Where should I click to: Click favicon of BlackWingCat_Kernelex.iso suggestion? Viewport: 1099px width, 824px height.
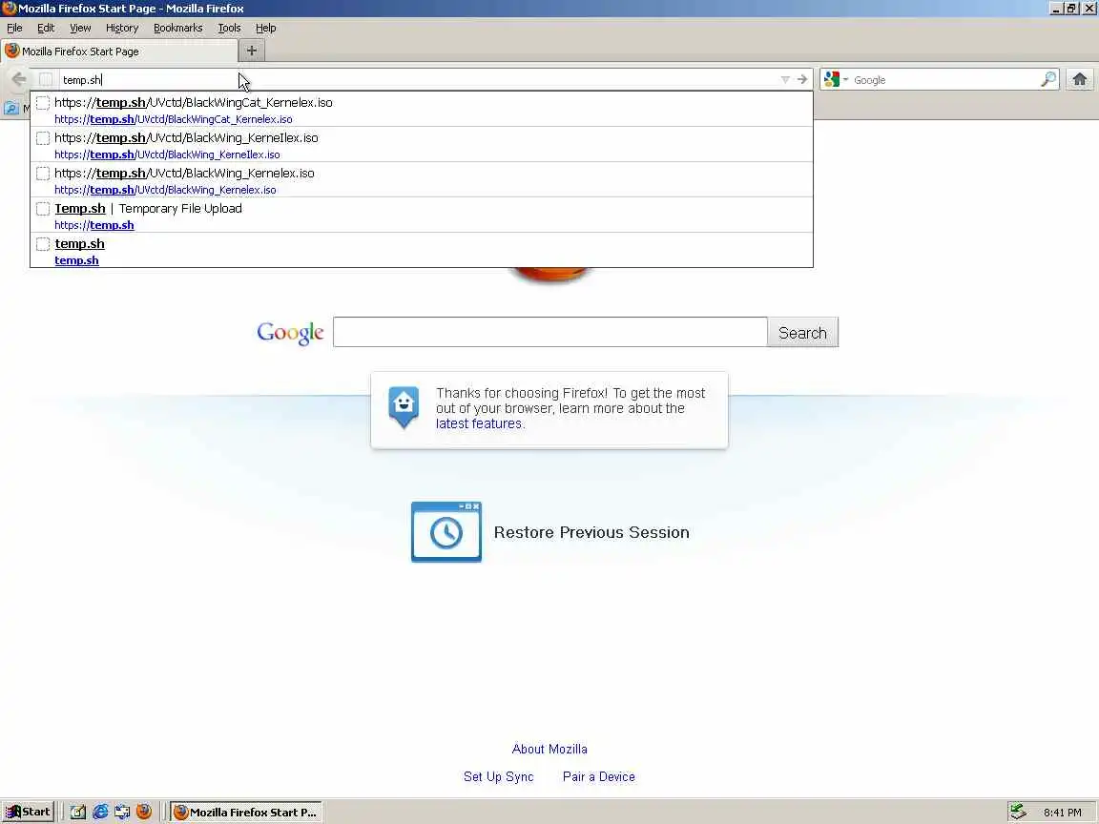[x=43, y=103]
